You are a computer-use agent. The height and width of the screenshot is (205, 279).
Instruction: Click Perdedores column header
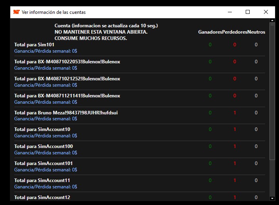pos(235,32)
